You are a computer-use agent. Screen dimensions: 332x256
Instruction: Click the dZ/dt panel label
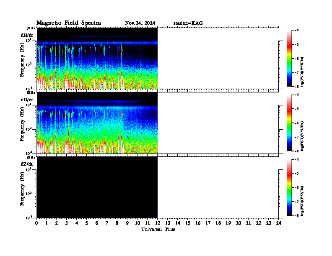[27, 164]
